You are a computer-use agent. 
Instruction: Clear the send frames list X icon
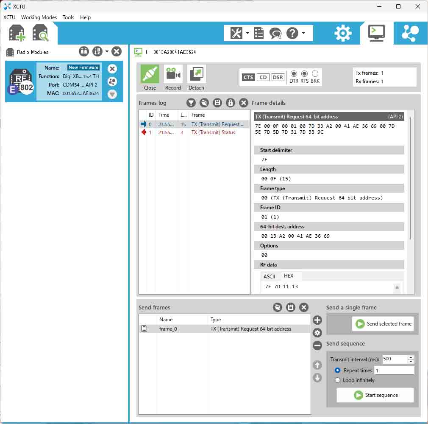303,307
